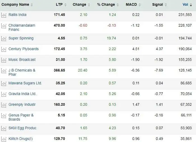Open the Rallis India company link
The height and width of the screenshot is (142, 196).
(17, 15)
